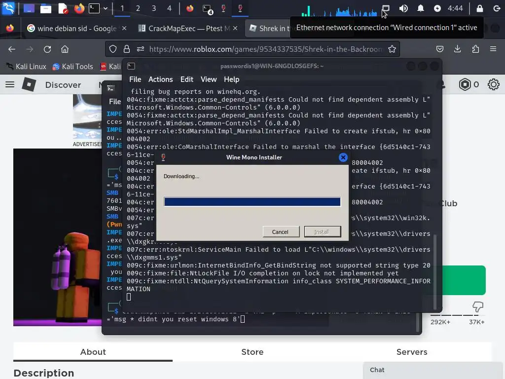
Task: Click Install in Wine Mono Installer
Action: (322, 232)
